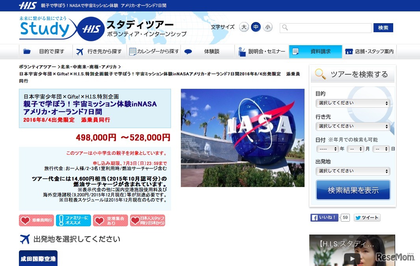Click airplane icon beside 出発地を選択してください
The height and width of the screenshot is (266, 420).
[25, 239]
